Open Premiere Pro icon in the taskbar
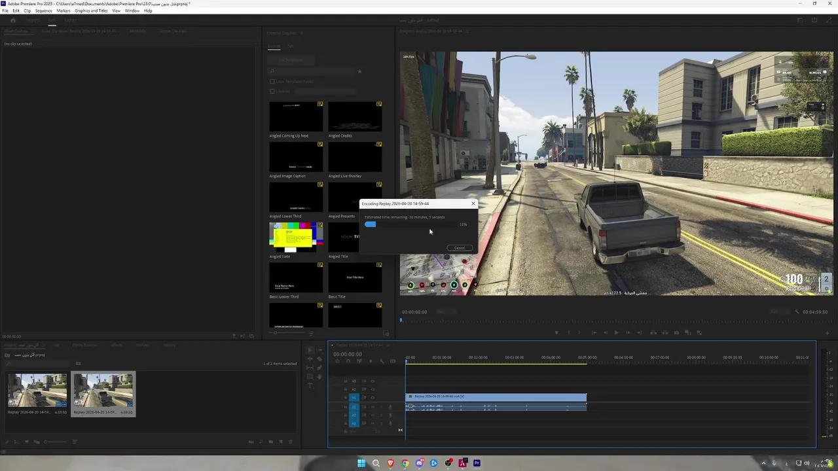Screen dimensions: 838x471 (x=477, y=463)
